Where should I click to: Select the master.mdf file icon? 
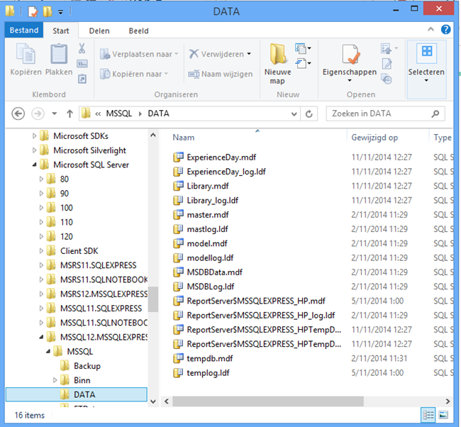(x=178, y=215)
